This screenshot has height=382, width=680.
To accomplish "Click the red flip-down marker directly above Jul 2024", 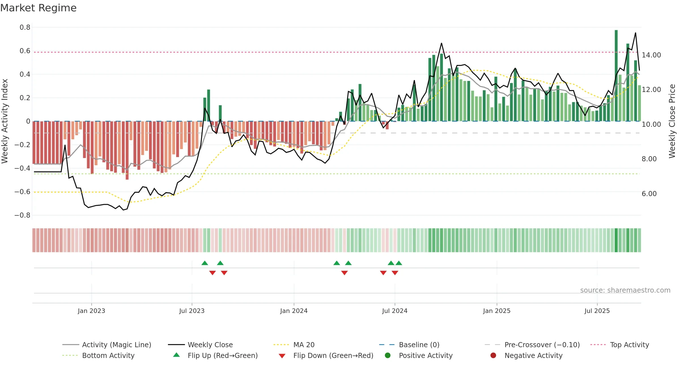I will click(x=395, y=273).
